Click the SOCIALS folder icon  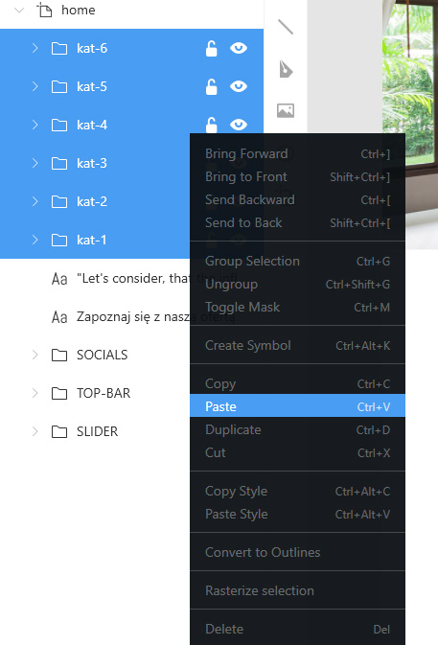[x=59, y=355]
